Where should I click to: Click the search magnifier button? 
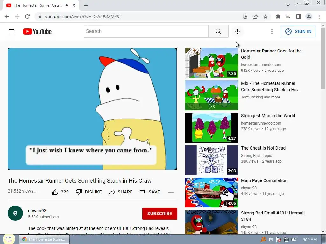tap(218, 31)
